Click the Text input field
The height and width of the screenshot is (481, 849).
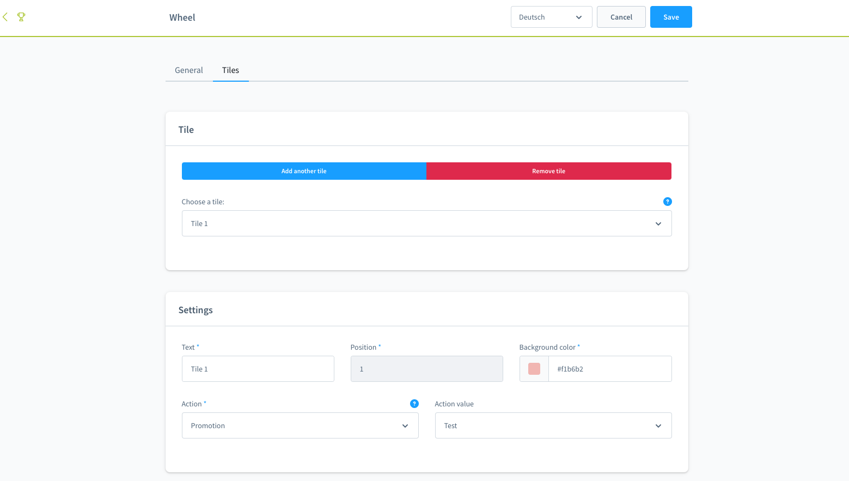click(258, 369)
